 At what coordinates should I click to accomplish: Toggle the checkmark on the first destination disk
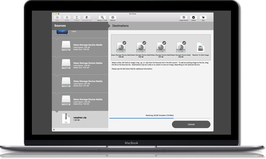point(124,43)
